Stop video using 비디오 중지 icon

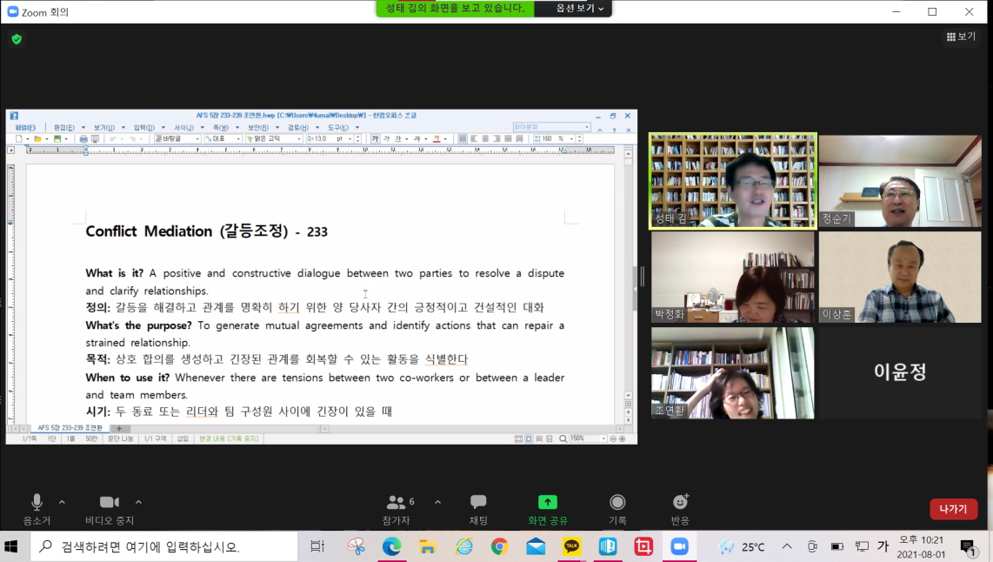108,503
